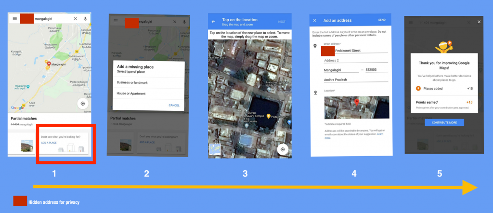Tap Points earned text in thank you card
The width and height of the screenshot is (493, 213).
(427, 102)
